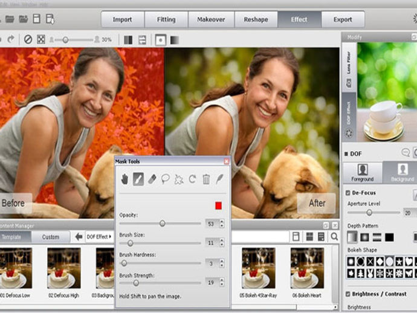Select the Eraser tool in Mask Tools
Screen dimensions: 417x313
tap(152, 179)
